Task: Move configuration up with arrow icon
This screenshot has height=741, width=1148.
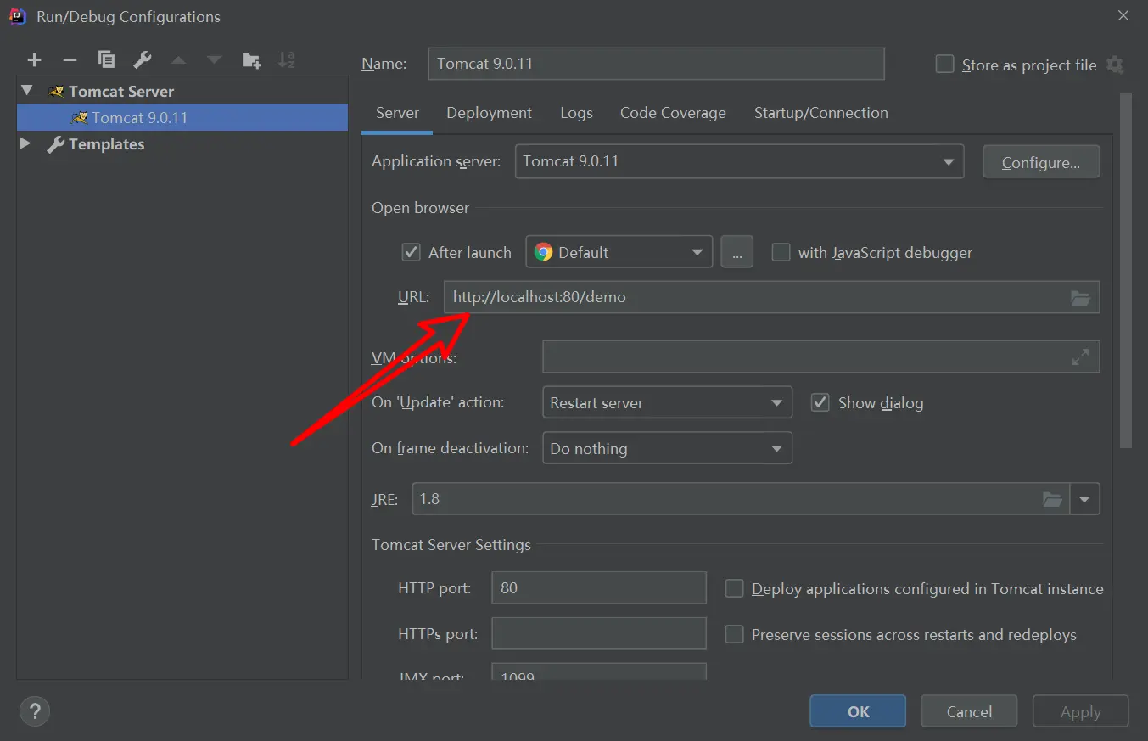Action: pos(178,60)
